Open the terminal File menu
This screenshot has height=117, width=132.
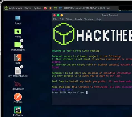pyautogui.click(x=55, y=19)
